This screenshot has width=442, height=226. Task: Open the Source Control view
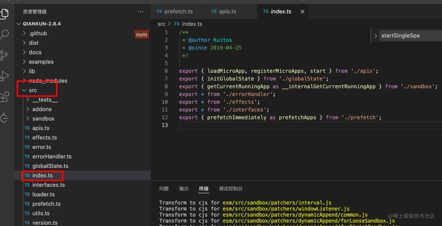pos(4,55)
